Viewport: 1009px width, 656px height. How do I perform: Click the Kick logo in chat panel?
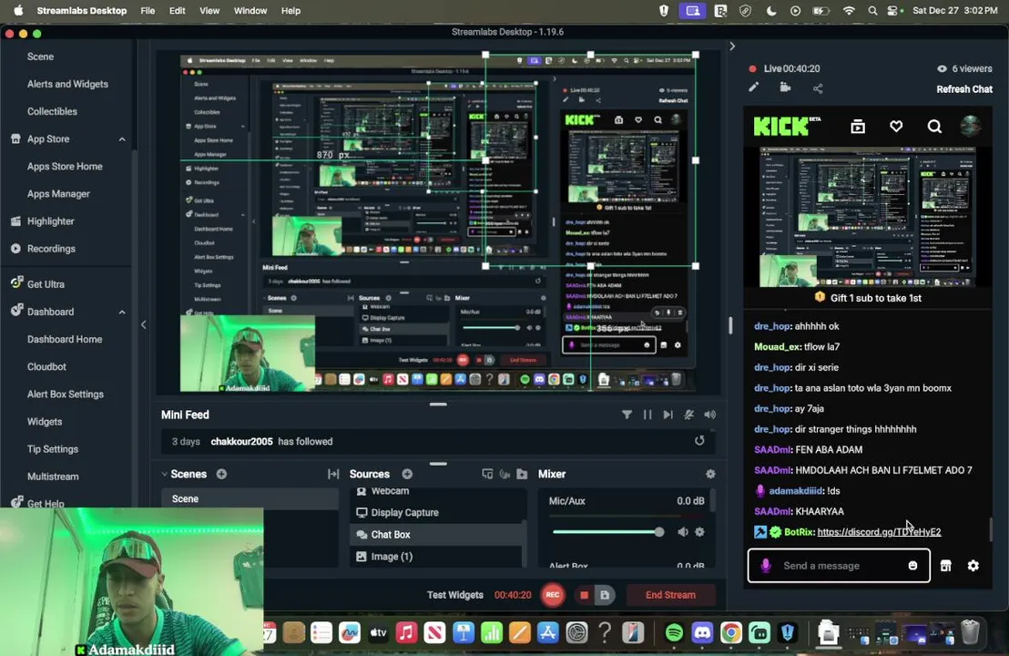coord(787,126)
